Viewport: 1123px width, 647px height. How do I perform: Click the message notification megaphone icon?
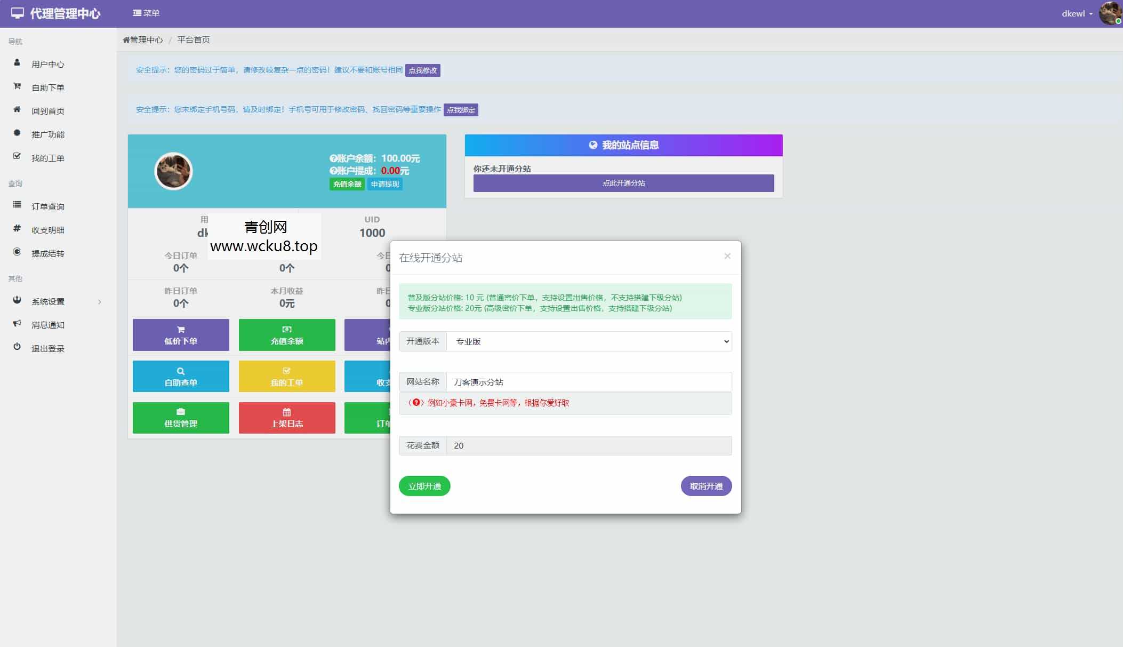17,324
